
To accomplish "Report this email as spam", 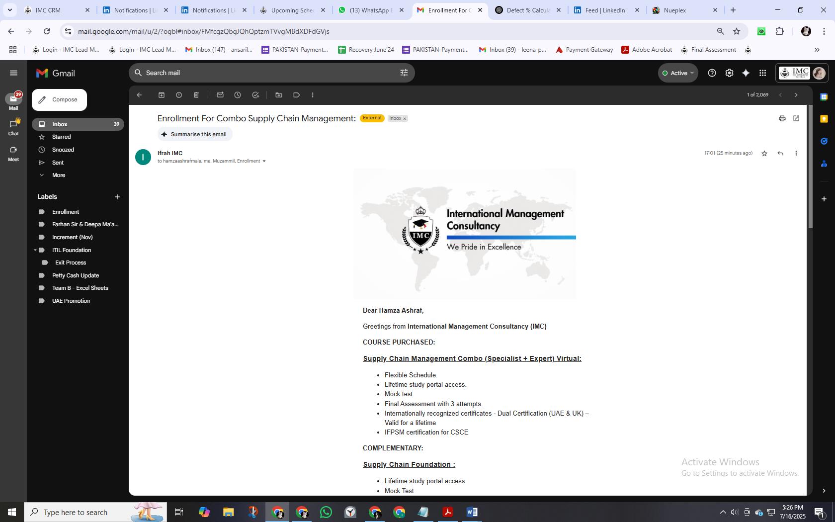I will [179, 95].
